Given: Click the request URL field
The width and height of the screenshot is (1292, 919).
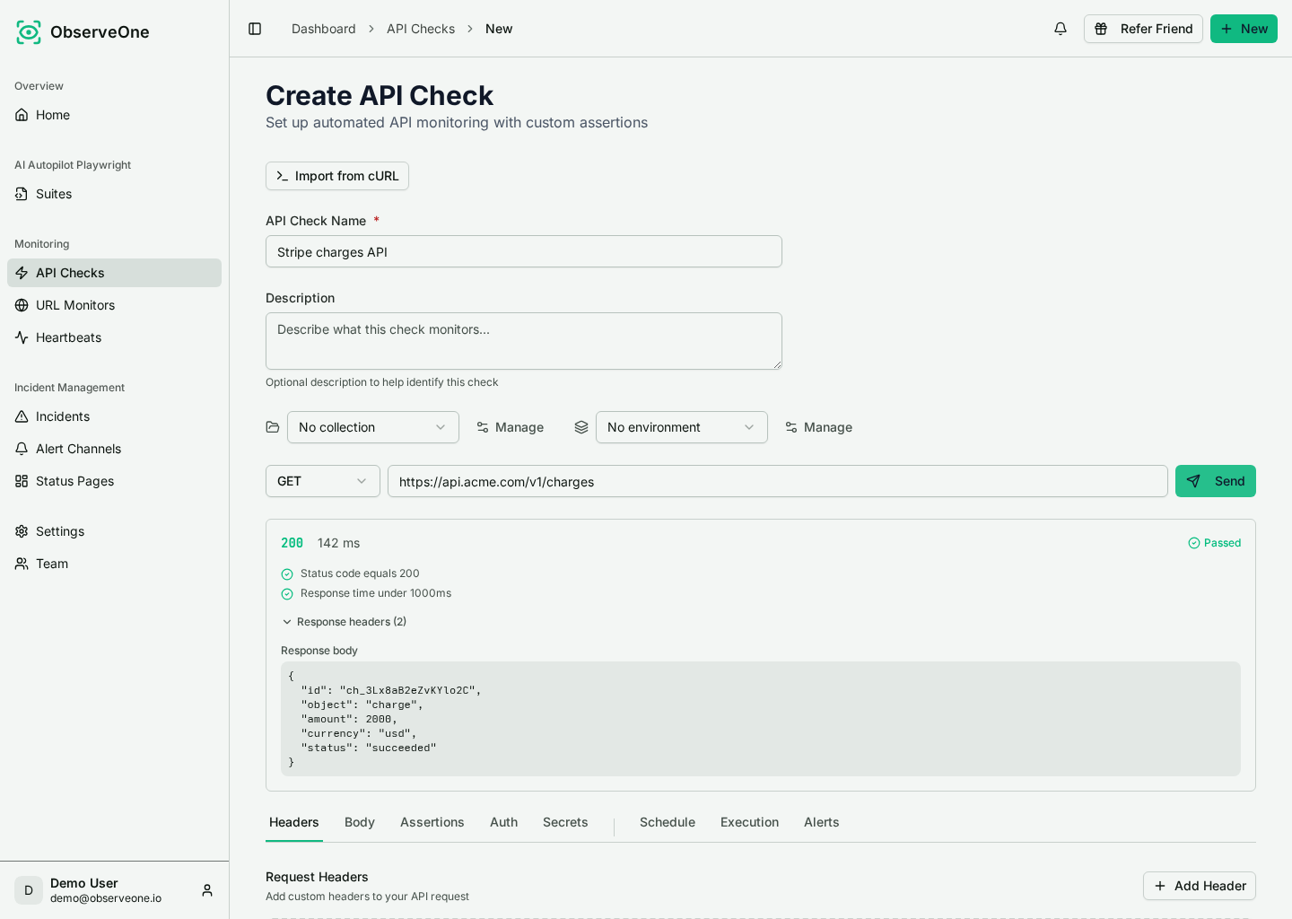Looking at the screenshot, I should click(778, 481).
